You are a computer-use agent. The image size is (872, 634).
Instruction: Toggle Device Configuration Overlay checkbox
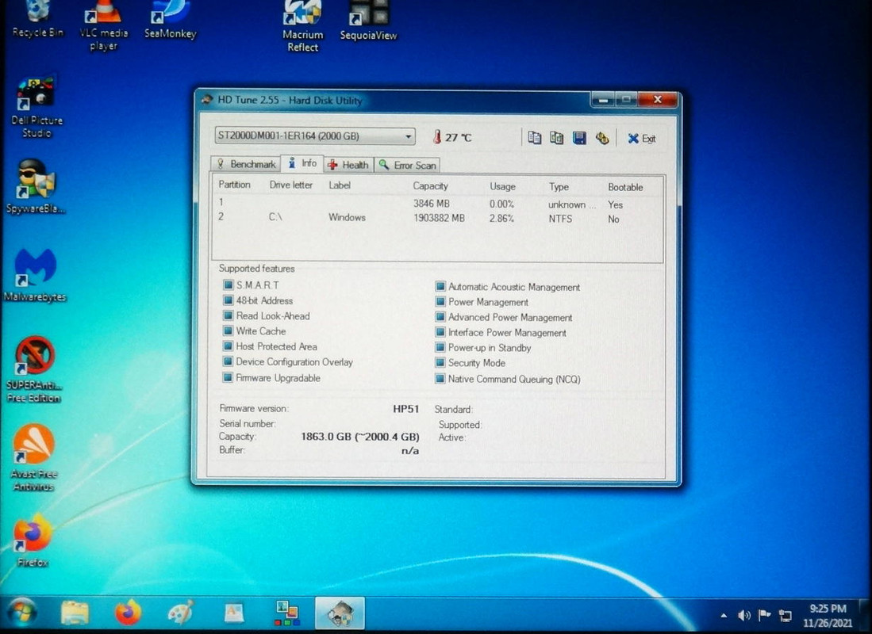(228, 361)
